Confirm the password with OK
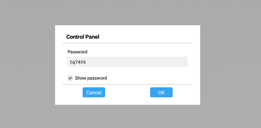261x128 pixels. pos(161,92)
